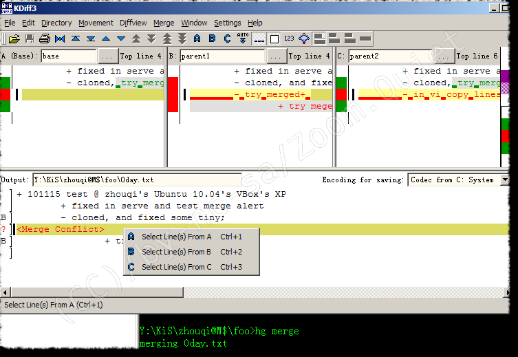Screen dimensions: 518x357
Task: Browse for file A with ... button
Action: tap(107, 56)
